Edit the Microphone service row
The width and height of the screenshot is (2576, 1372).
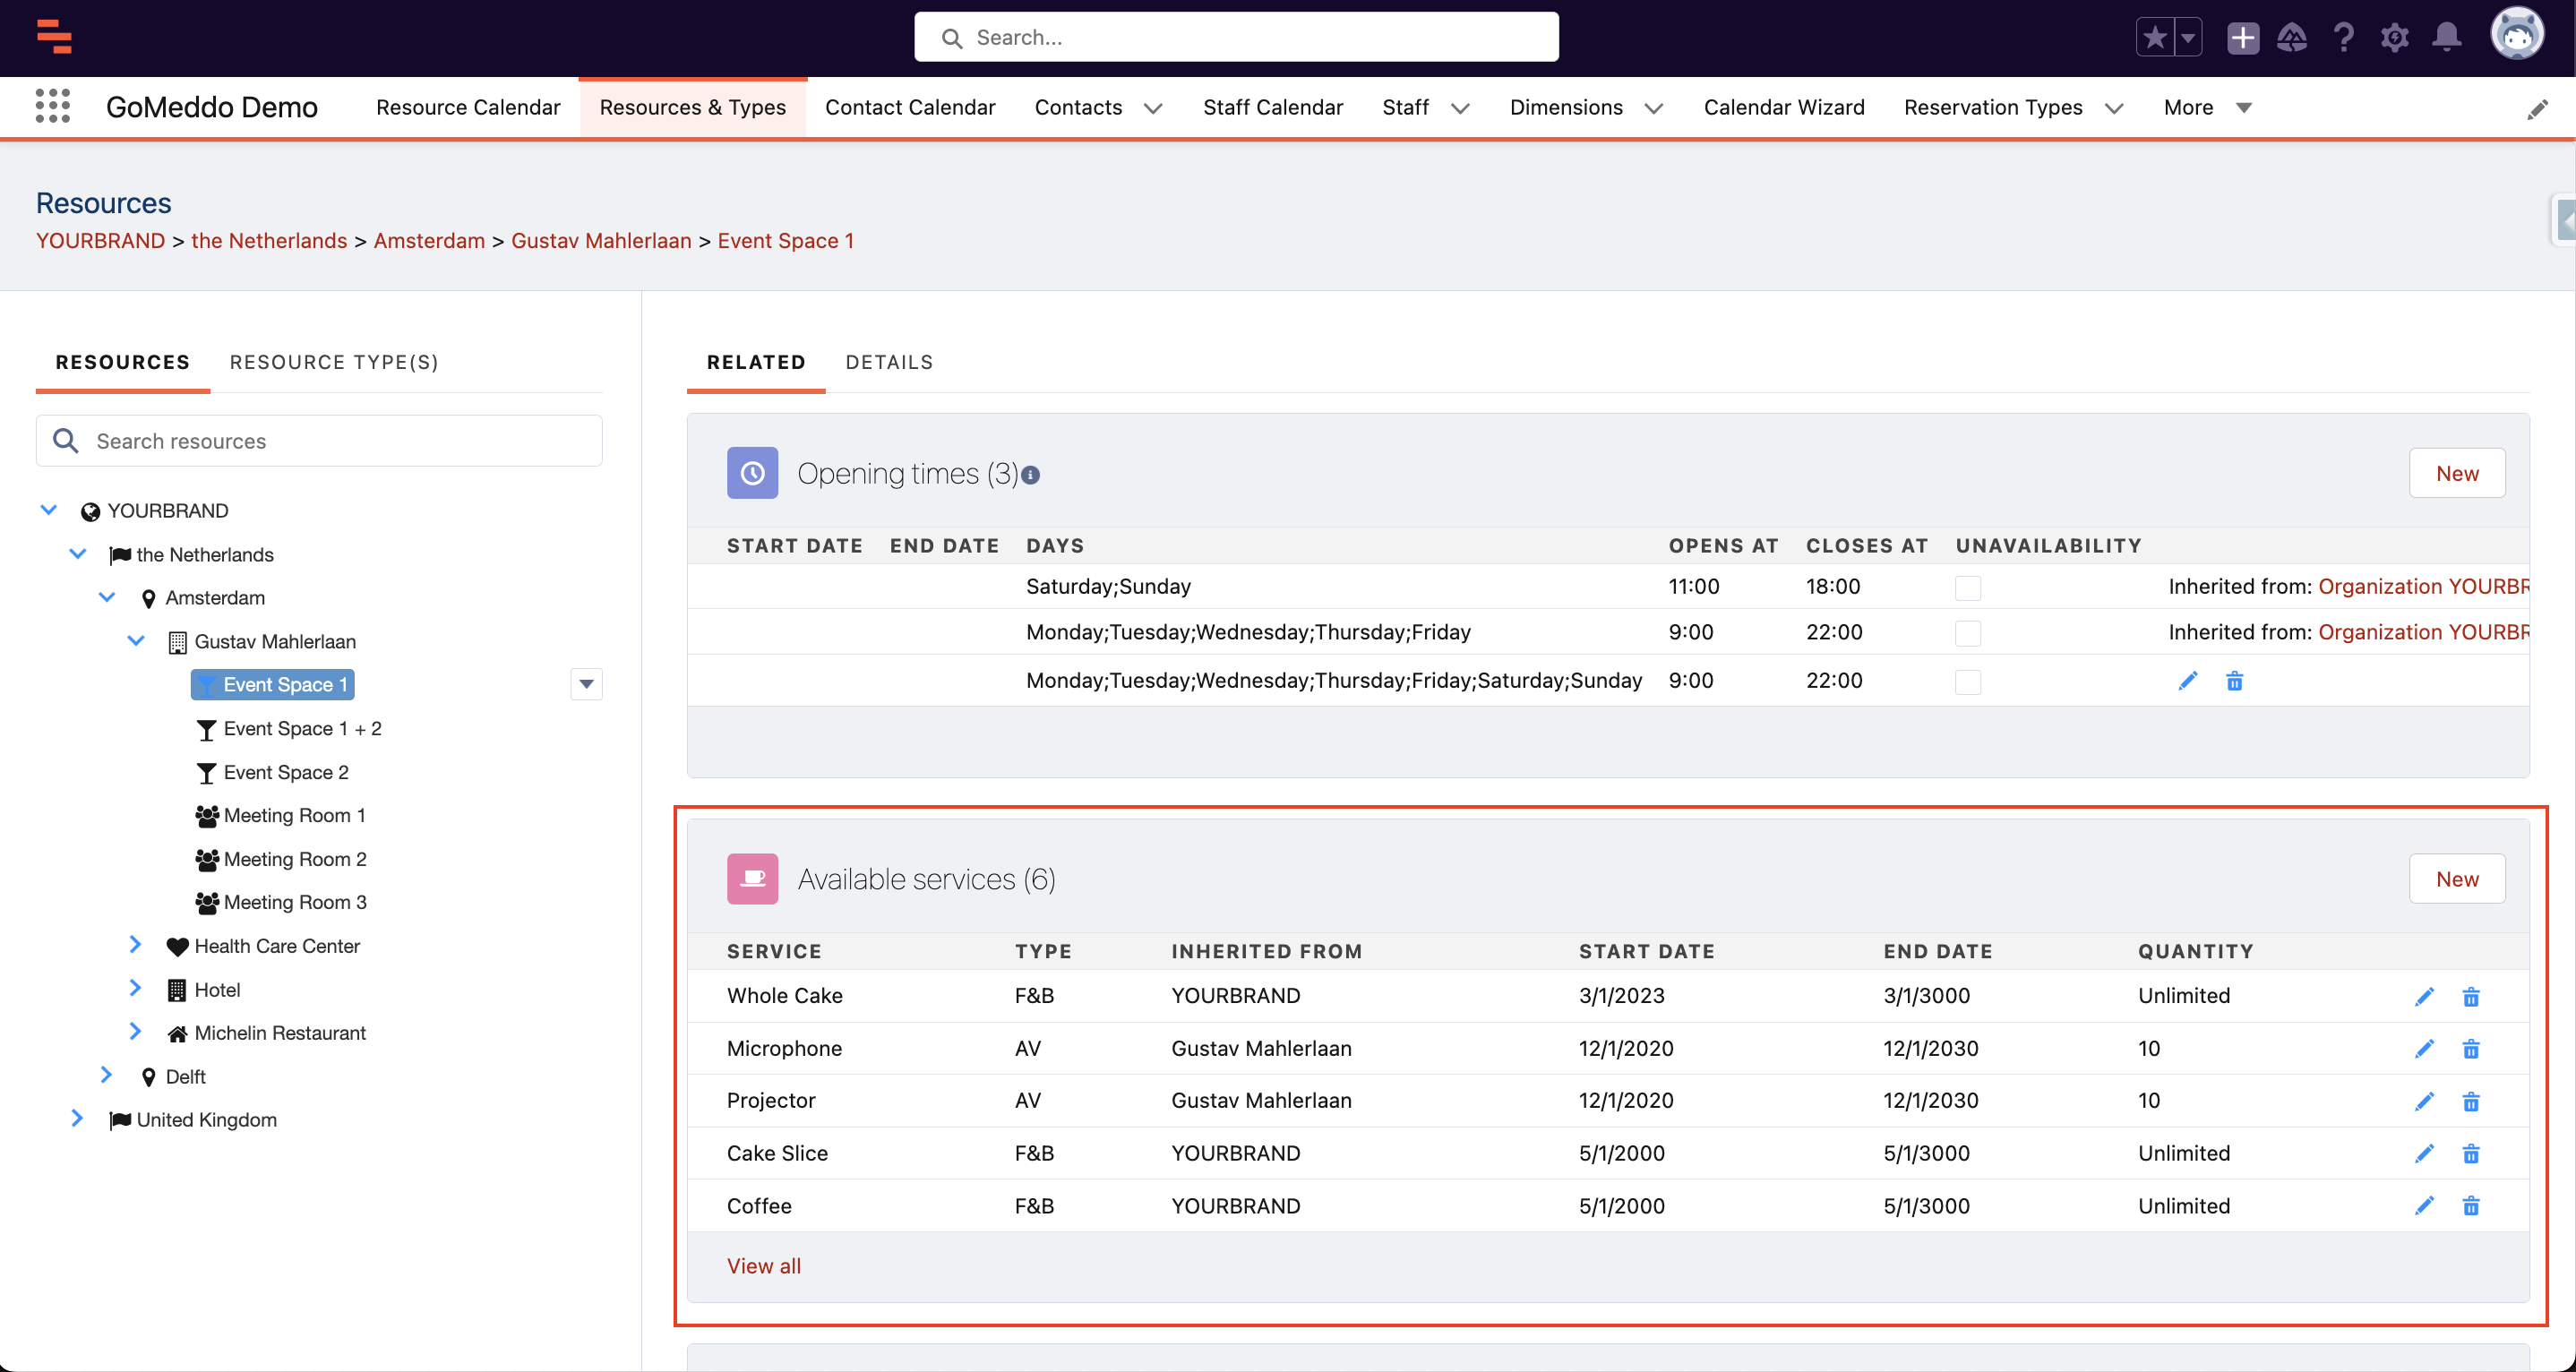click(2424, 1049)
